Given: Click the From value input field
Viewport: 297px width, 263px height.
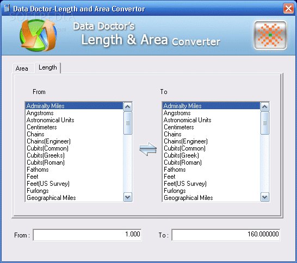Looking at the screenshot, I should click(88, 235).
